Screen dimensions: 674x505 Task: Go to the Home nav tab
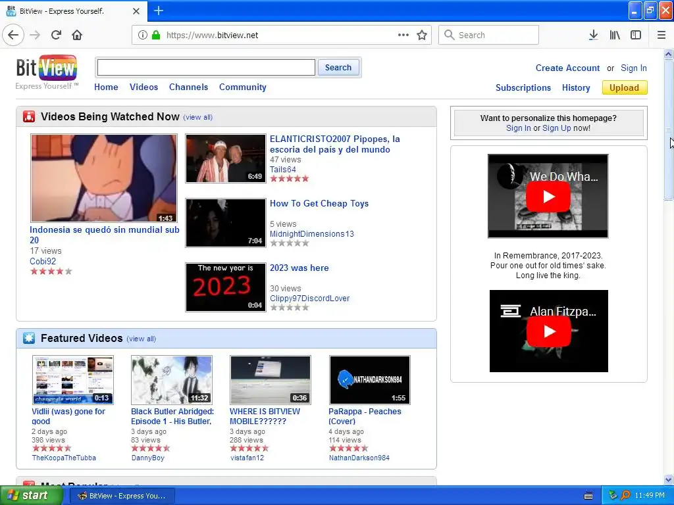[x=106, y=87]
